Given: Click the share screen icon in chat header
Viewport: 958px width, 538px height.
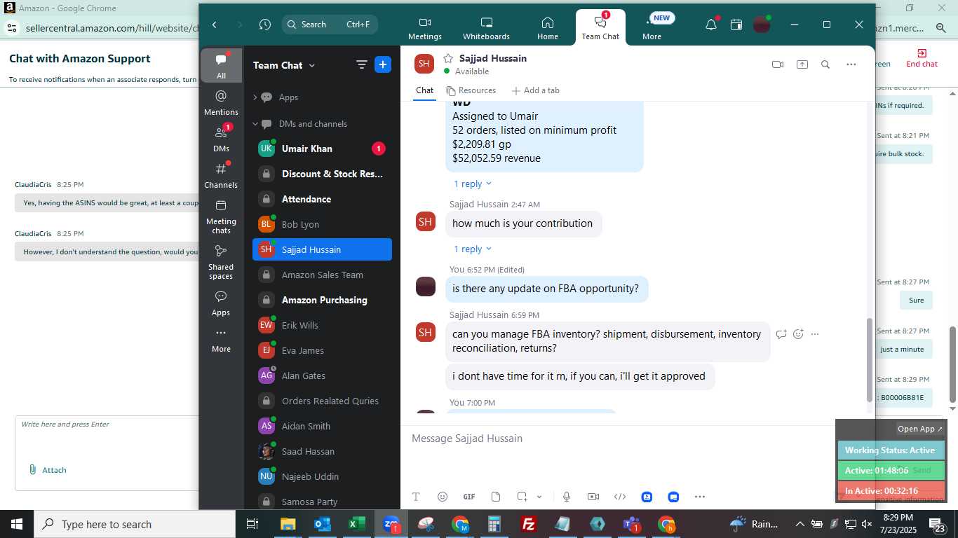Looking at the screenshot, I should click(x=802, y=64).
